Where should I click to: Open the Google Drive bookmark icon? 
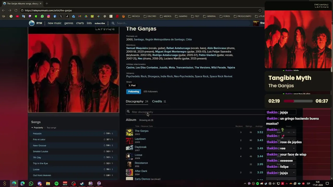(x=86, y=16)
